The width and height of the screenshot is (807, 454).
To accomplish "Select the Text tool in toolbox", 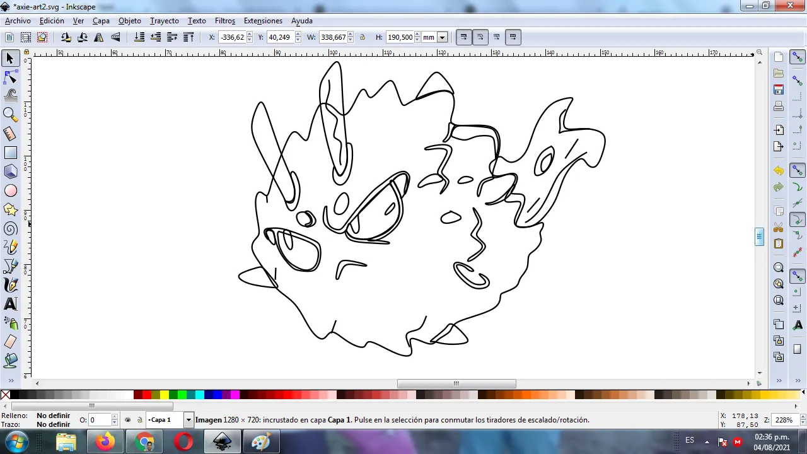I will click(10, 304).
